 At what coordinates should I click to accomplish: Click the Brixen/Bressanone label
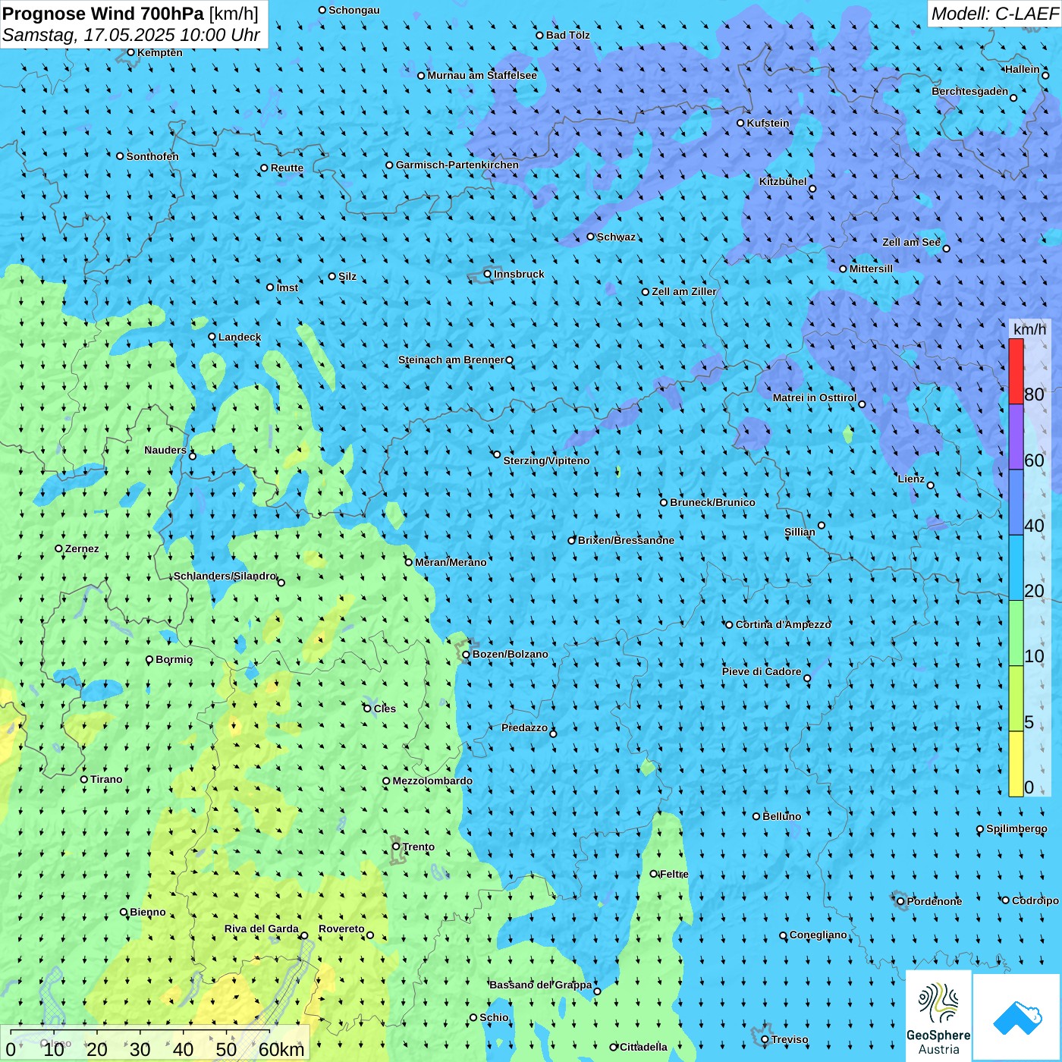click(x=626, y=540)
